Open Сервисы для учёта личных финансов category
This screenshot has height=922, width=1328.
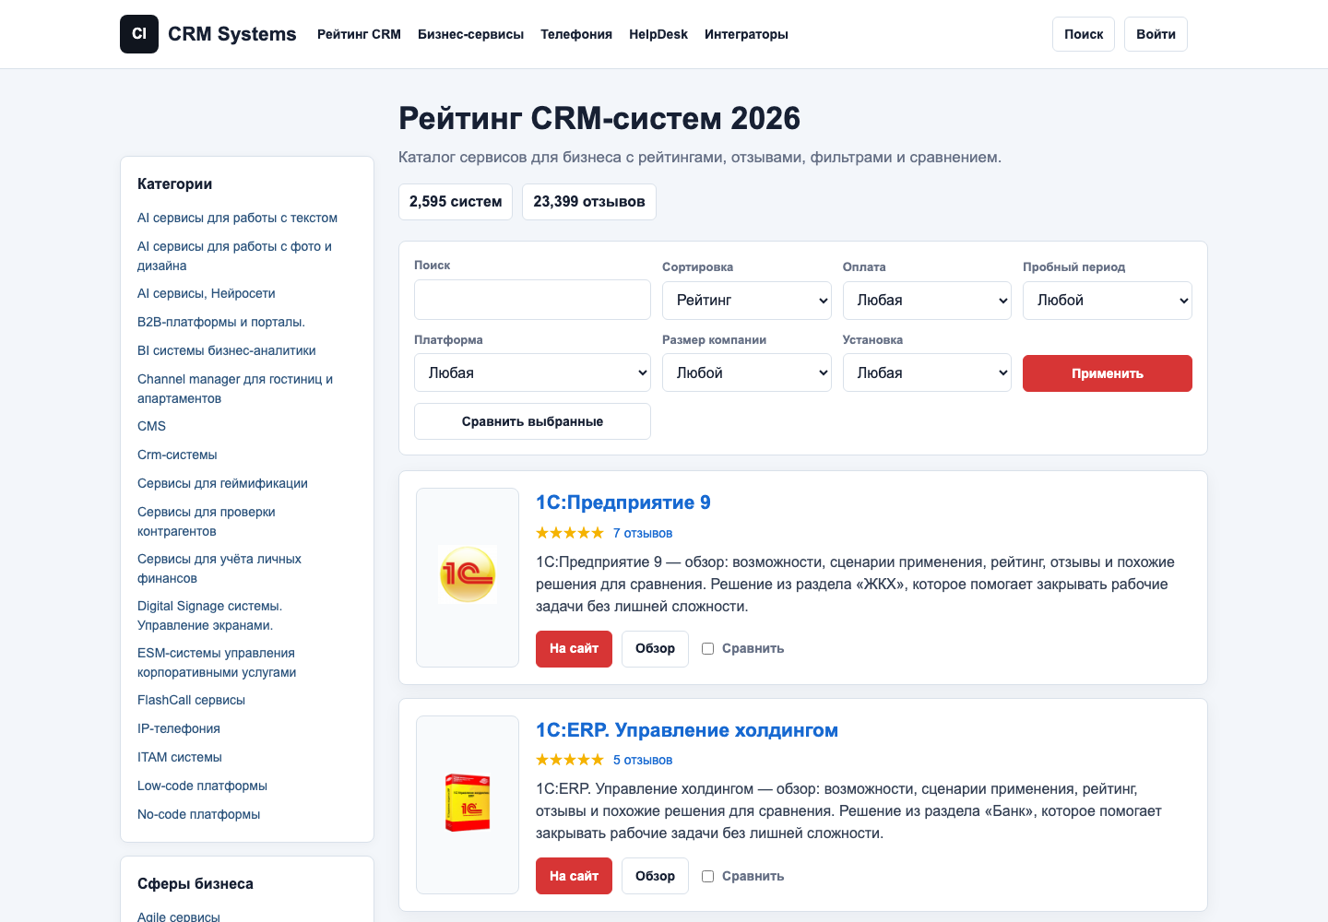click(x=219, y=568)
